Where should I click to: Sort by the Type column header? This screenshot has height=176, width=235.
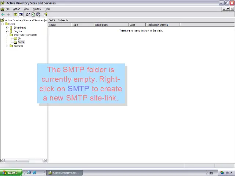coord(82,25)
